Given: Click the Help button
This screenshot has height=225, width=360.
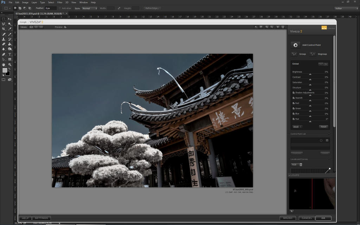Looking at the screenshot, I should pos(25,218).
